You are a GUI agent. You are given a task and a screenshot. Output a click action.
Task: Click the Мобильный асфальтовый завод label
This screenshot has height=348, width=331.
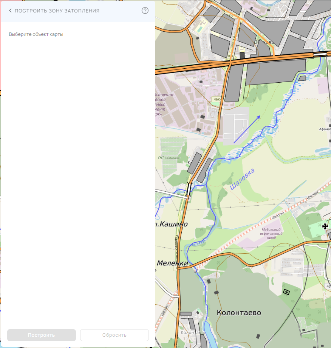pos(271,234)
